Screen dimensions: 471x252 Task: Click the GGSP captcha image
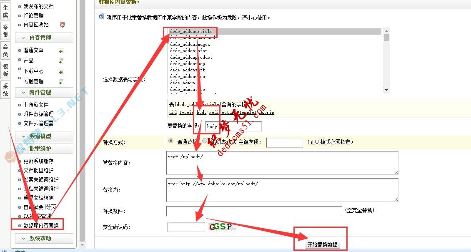point(220,227)
